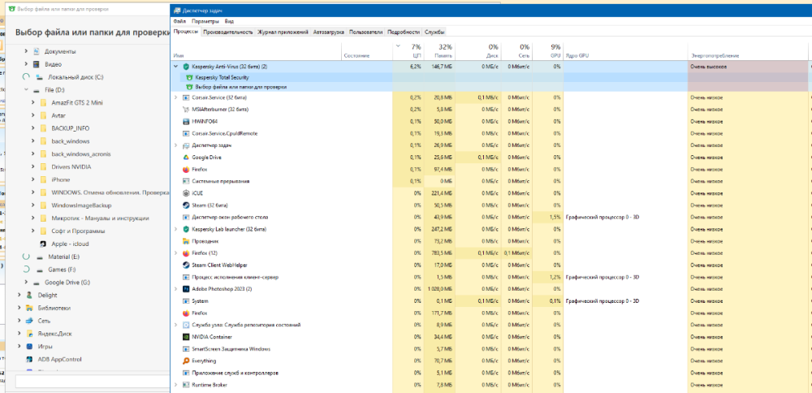Click the path input field at dialog bottom

[89, 380]
